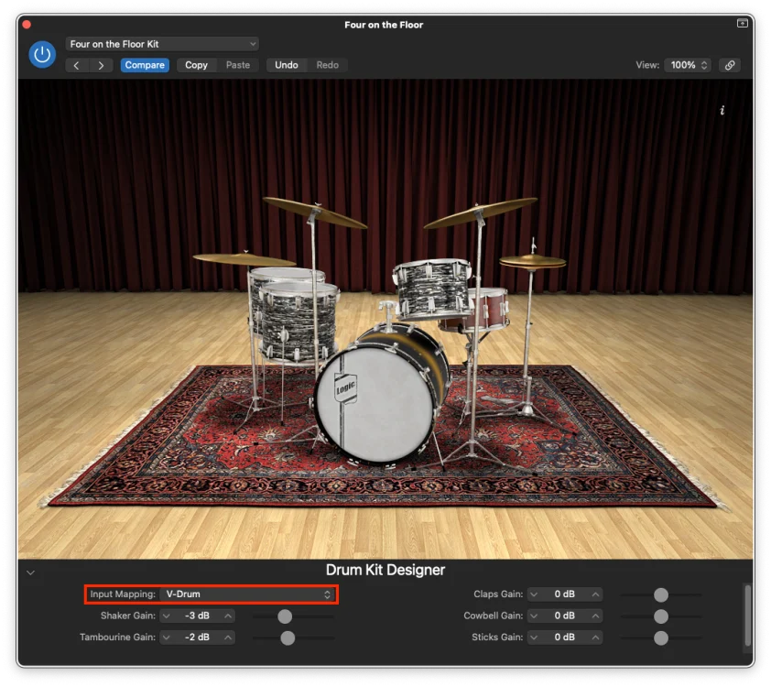
Task: Click the Claps Gain slider knob
Action: coord(661,594)
